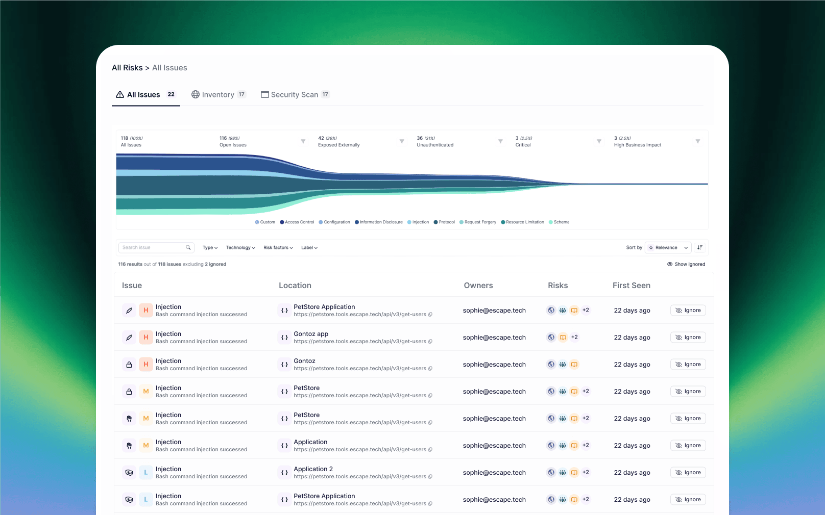Click the search magnifier icon

pyautogui.click(x=188, y=248)
